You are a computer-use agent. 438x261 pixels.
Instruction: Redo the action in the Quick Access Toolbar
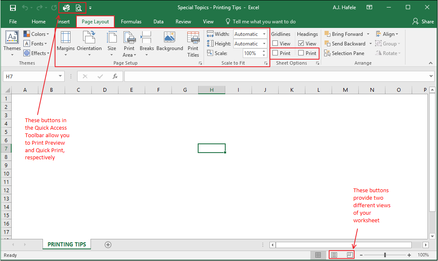40,8
